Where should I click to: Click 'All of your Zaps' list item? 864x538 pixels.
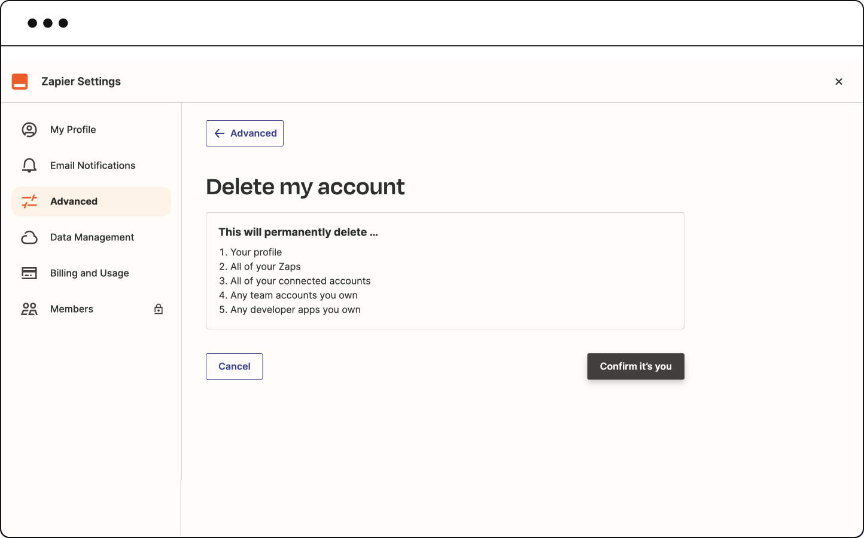[x=260, y=267]
